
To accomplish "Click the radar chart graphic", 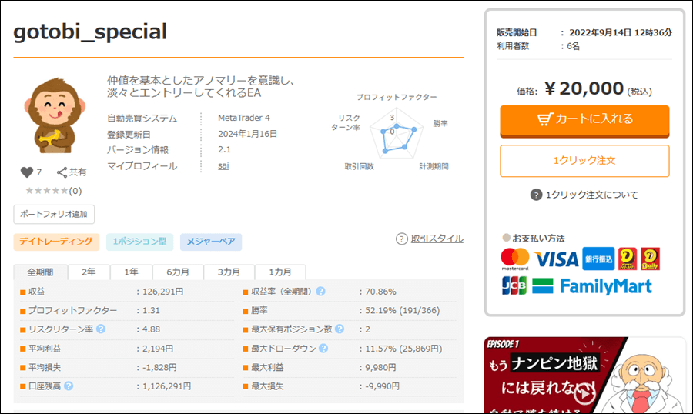I will click(x=397, y=132).
